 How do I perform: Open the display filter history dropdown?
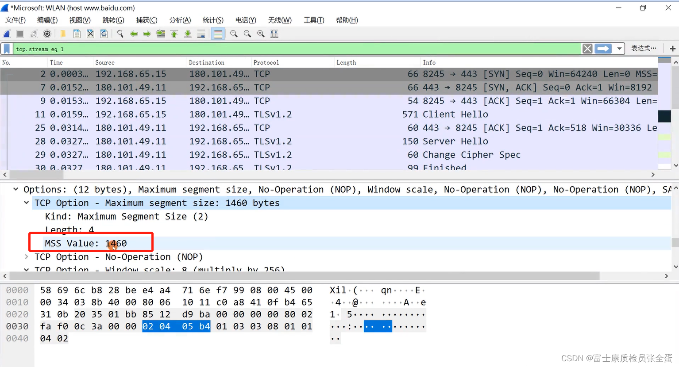619,49
